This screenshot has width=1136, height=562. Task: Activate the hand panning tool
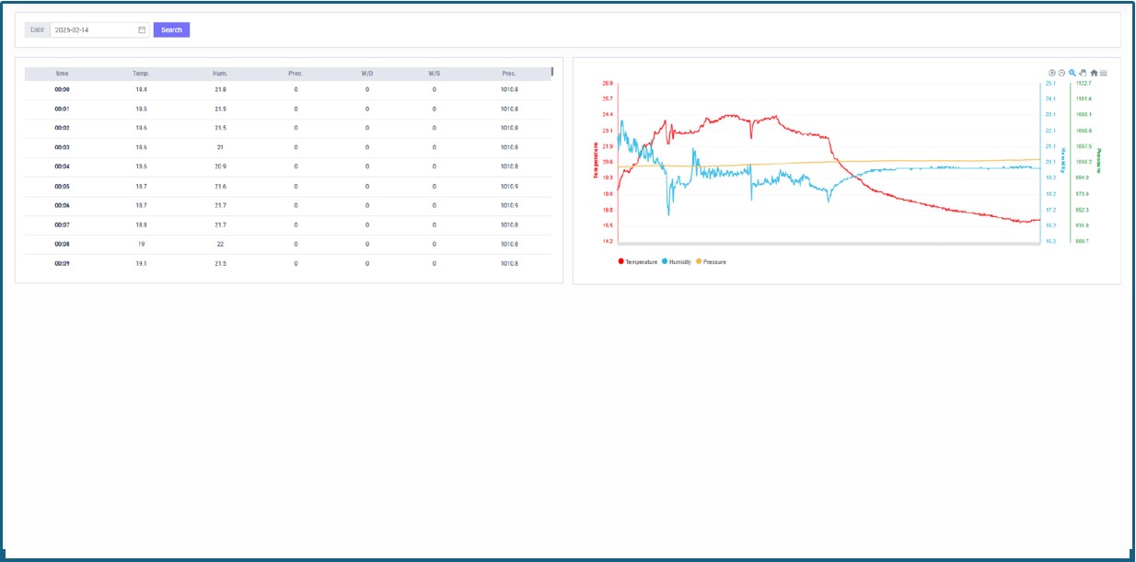[x=1084, y=73]
